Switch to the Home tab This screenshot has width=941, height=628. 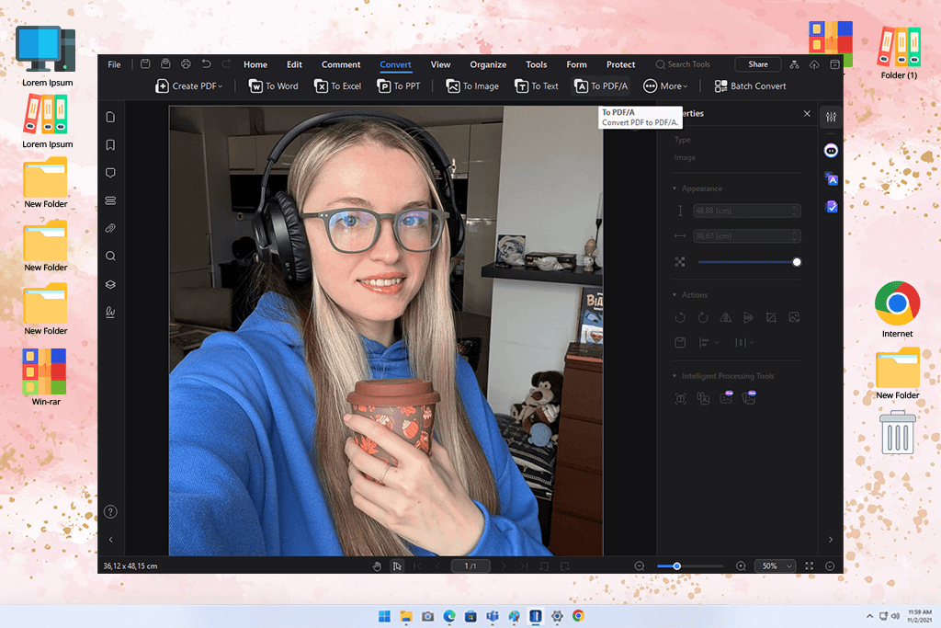(255, 64)
